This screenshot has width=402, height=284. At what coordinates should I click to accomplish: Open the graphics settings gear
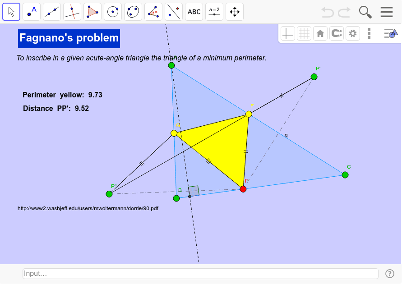[352, 33]
